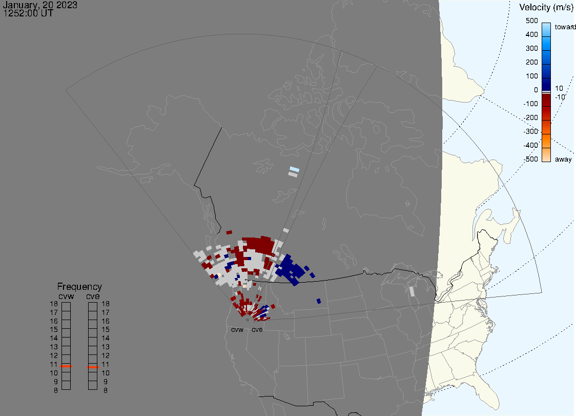Click the 1252:00 UT timestamp
Screen dimensions: 576x416
(28, 14)
